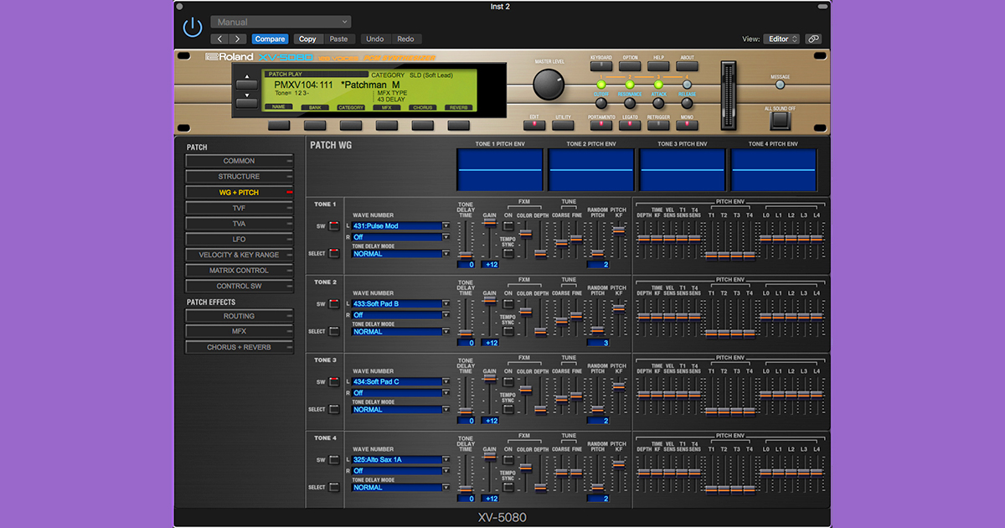Open the TVF patch page
The image size is (1005, 528).
coord(240,208)
